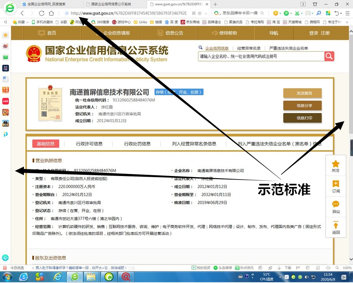The height and width of the screenshot is (283, 353).
Task: Go back to the previous page
Action: (22, 13)
